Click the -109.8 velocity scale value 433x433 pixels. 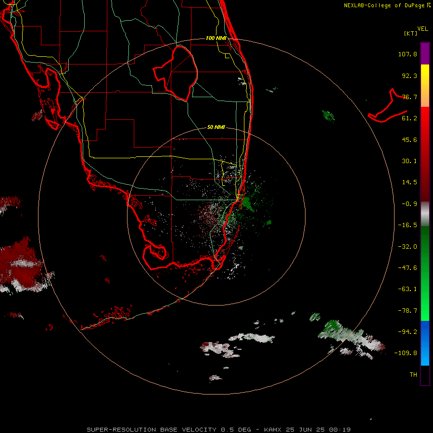pyautogui.click(x=406, y=353)
